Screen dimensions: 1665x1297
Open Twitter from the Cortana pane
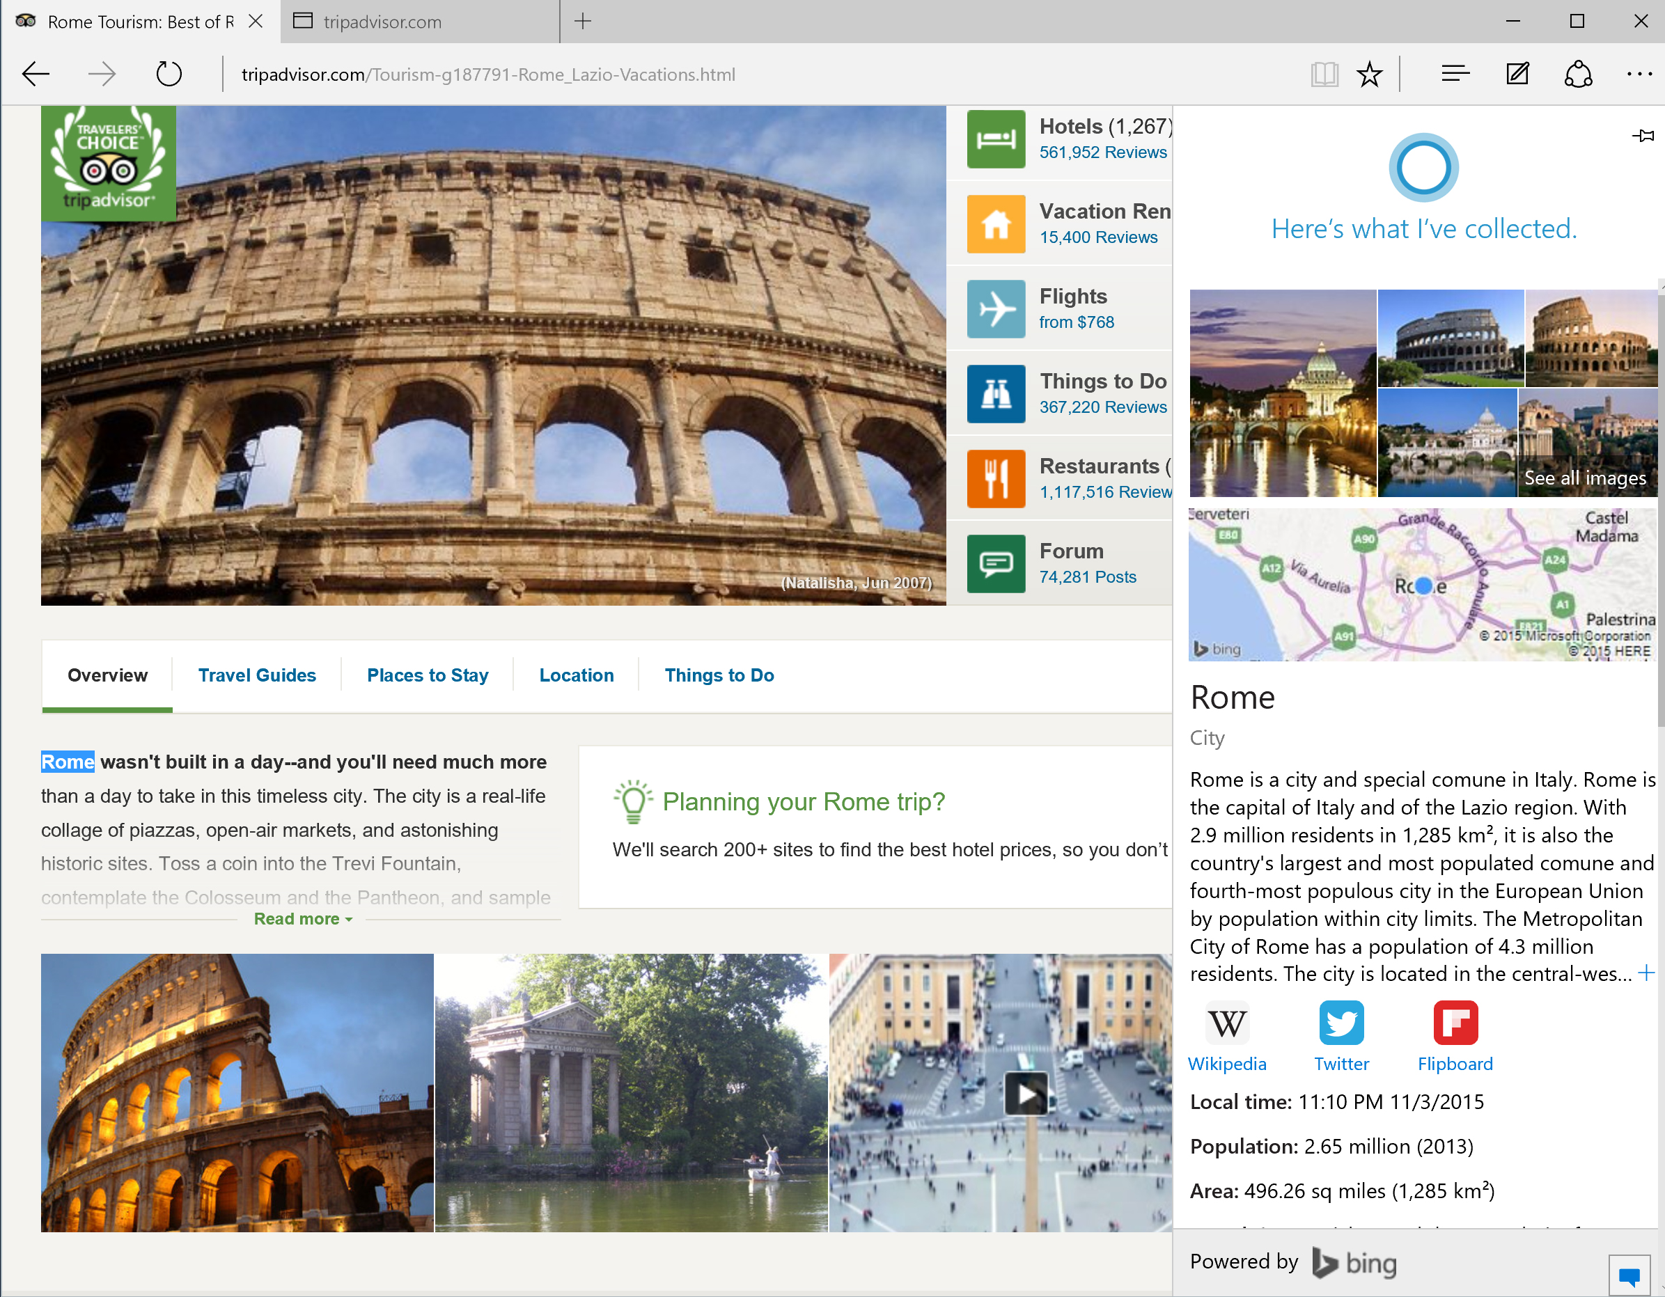[1341, 1024]
